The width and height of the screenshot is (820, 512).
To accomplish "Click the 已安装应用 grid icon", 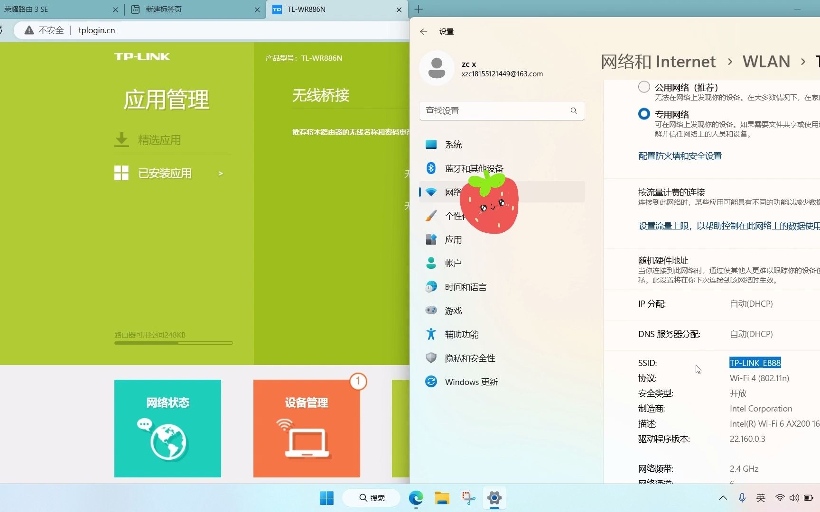I will [x=121, y=173].
